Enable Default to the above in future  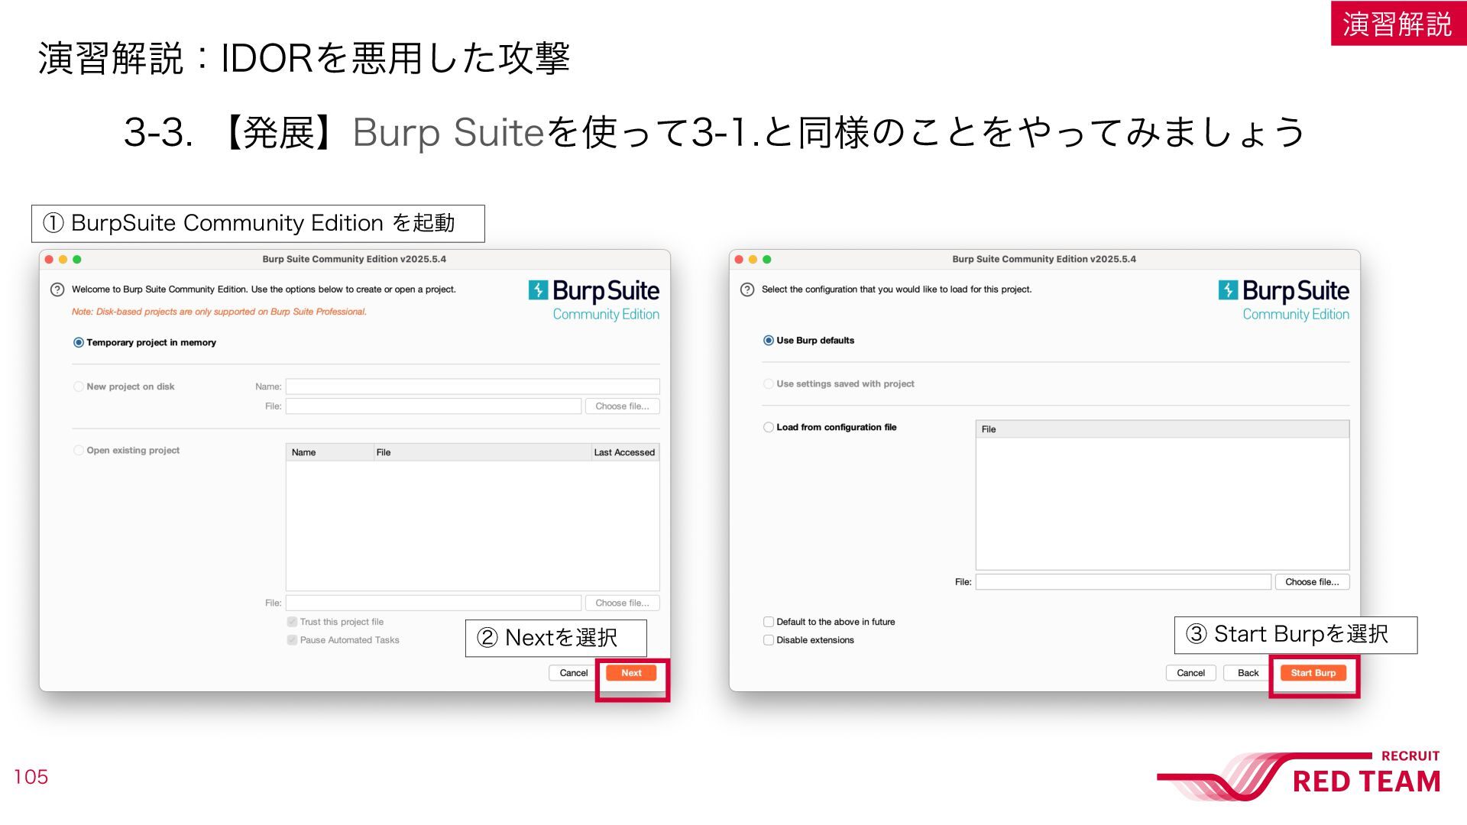pos(768,622)
